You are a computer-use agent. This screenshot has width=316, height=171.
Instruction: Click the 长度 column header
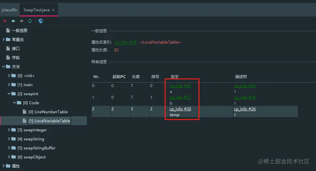click(x=136, y=76)
